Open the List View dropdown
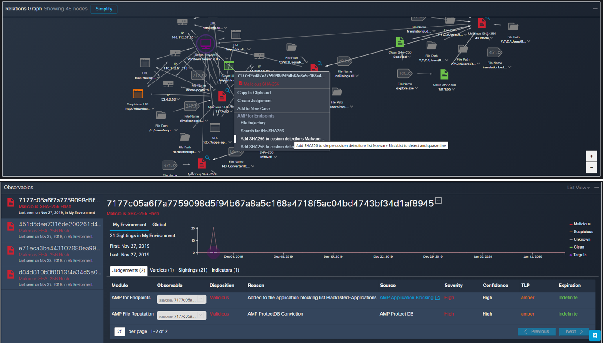 (578, 188)
